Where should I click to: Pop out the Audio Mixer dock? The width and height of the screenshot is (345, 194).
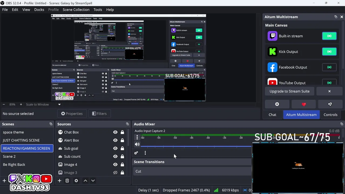[342, 124]
